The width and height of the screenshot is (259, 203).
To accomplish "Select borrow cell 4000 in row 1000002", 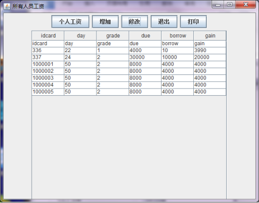I will (178, 71).
